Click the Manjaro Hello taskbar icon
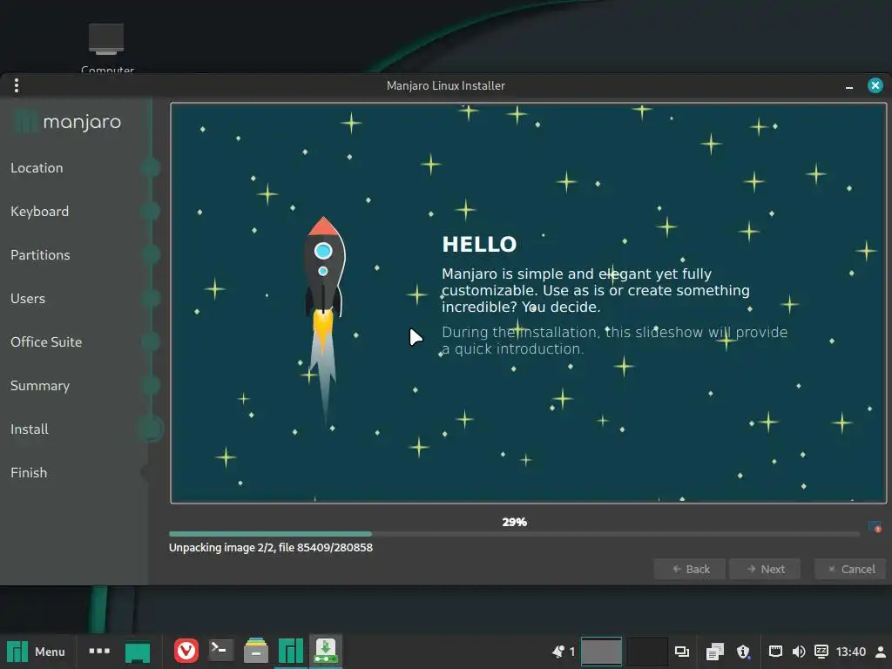This screenshot has width=892, height=669. (291, 652)
